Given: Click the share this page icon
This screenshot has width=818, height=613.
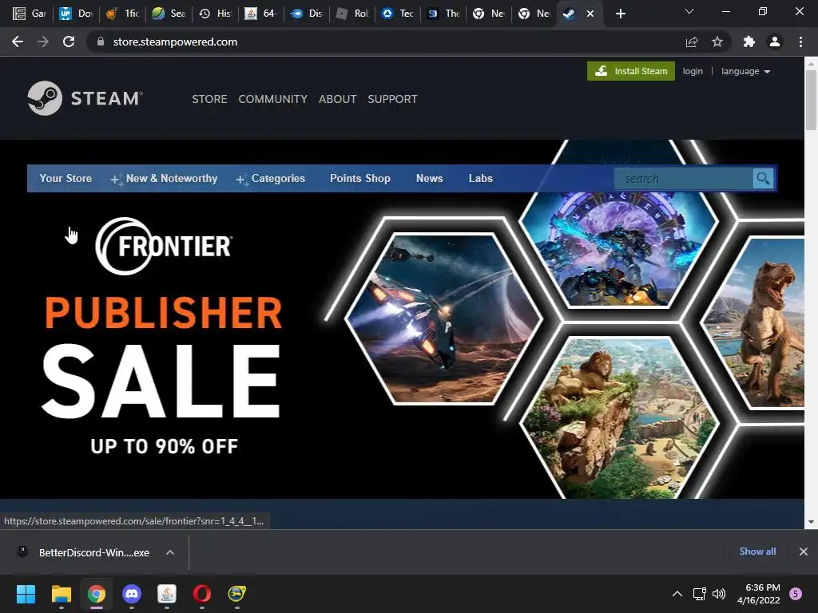Looking at the screenshot, I should coord(692,42).
